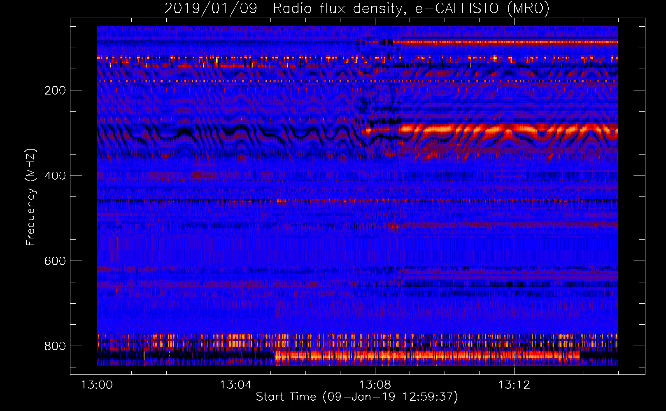Image resolution: width=666 pixels, height=411 pixels.
Task: Click the 13:04 time tick label
Action: pos(235,385)
